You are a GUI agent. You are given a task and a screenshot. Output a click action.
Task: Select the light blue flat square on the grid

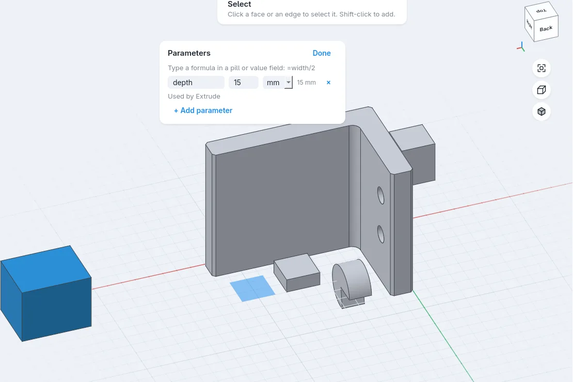252,289
